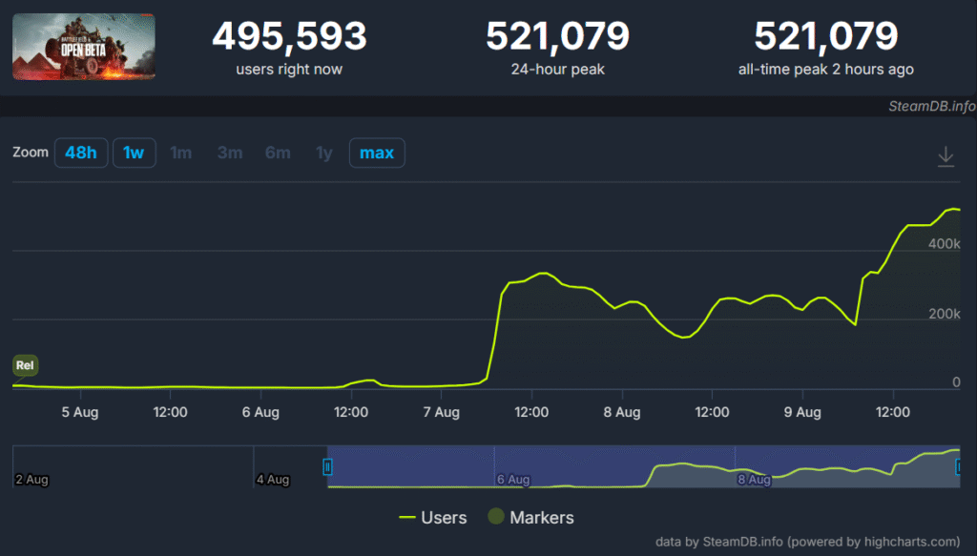Open the Battlefield Open Beta game thumbnail
The width and height of the screenshot is (977, 556).
84,47
